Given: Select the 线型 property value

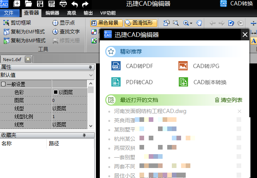Looking at the screenshot, I should click(70, 108).
